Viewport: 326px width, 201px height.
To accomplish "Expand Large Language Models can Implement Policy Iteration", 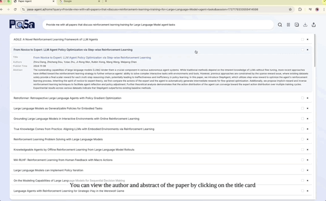I will point(162,170).
